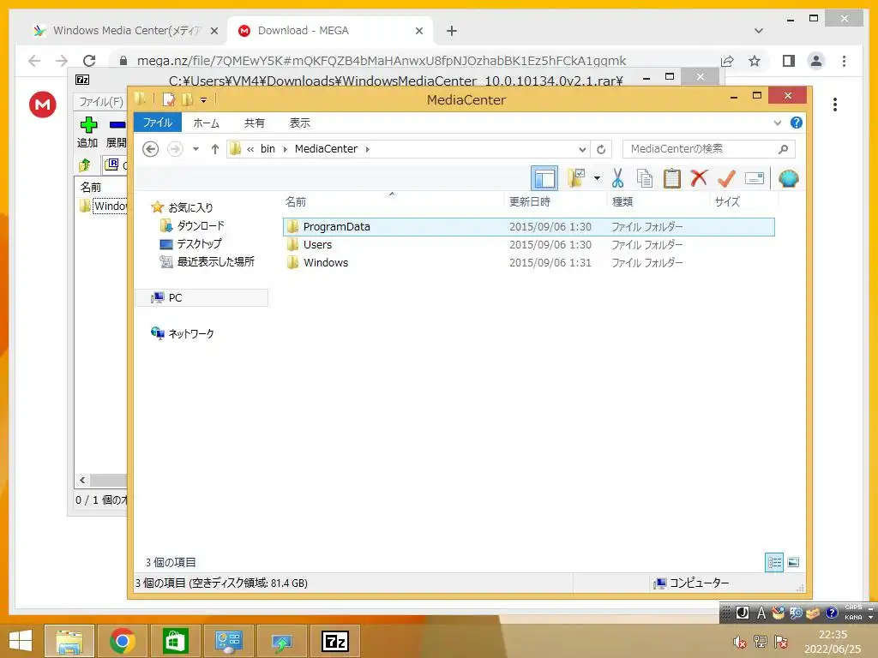Click MediaCenter in the address breadcrumb
The image size is (878, 658).
pyautogui.click(x=326, y=149)
